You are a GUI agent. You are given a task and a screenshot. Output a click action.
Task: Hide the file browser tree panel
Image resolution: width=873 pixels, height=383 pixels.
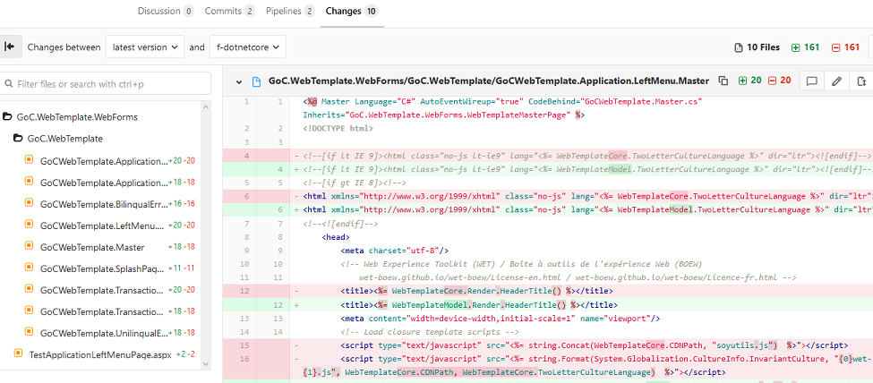[x=9, y=47]
